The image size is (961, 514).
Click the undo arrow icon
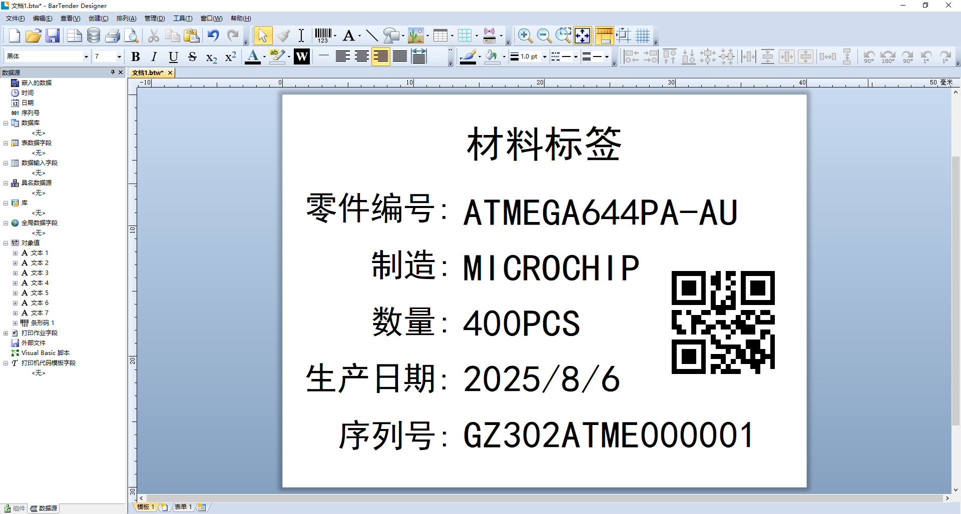(x=213, y=35)
